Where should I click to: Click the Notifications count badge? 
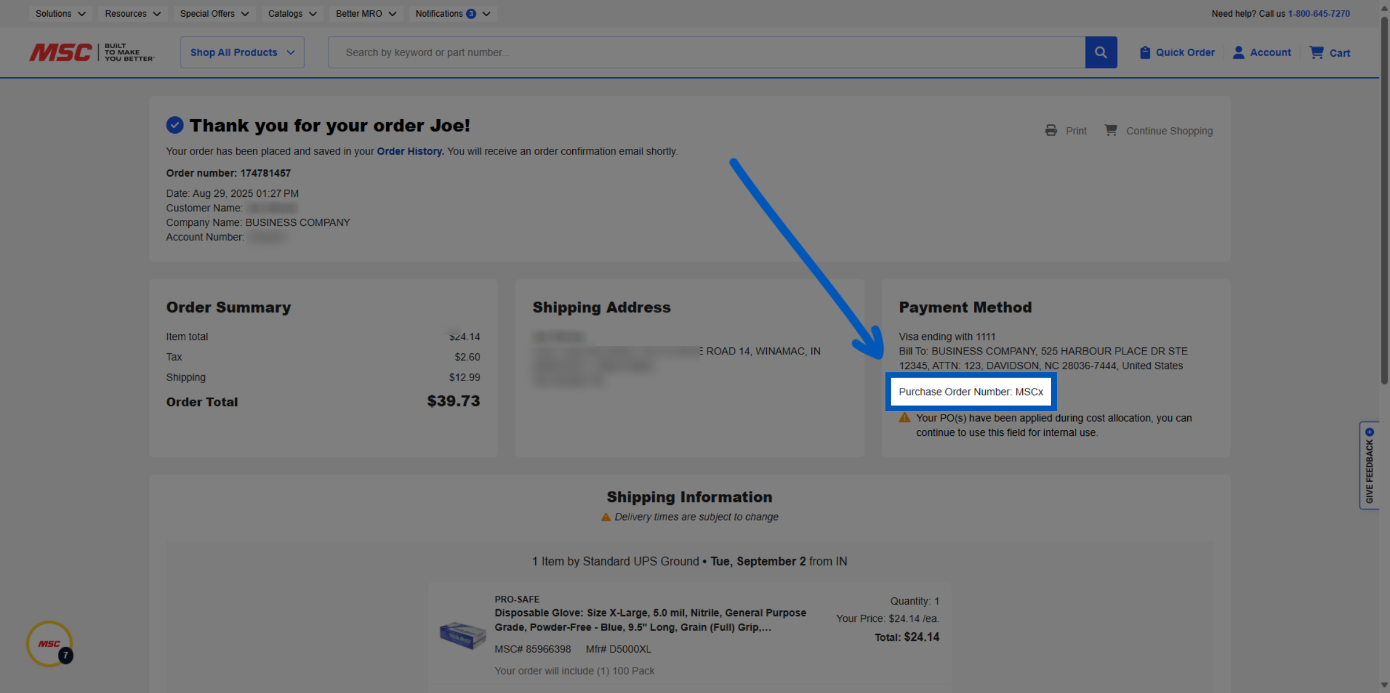coord(471,13)
